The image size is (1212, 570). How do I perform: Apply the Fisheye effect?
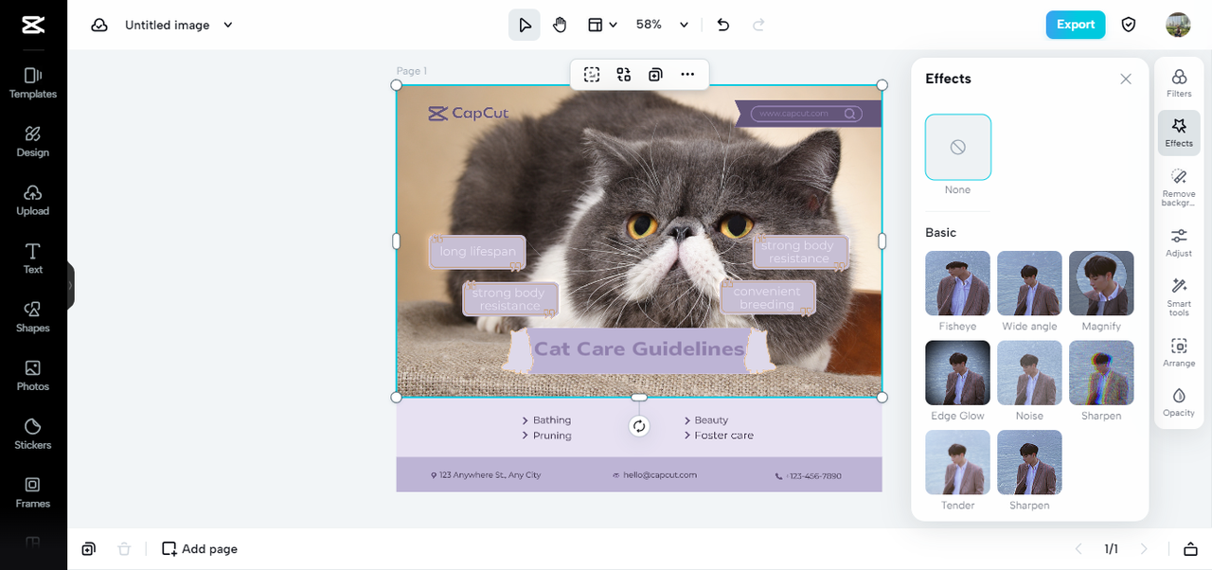958,283
